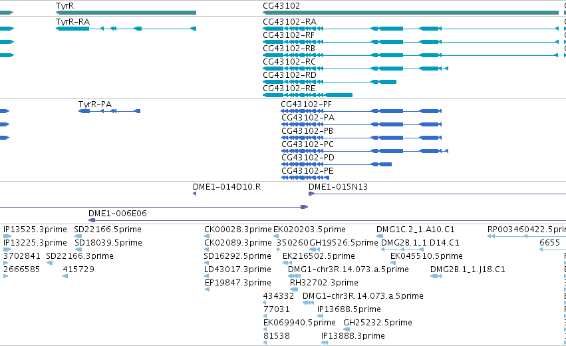Click the CG43102 gene label

tap(281, 6)
